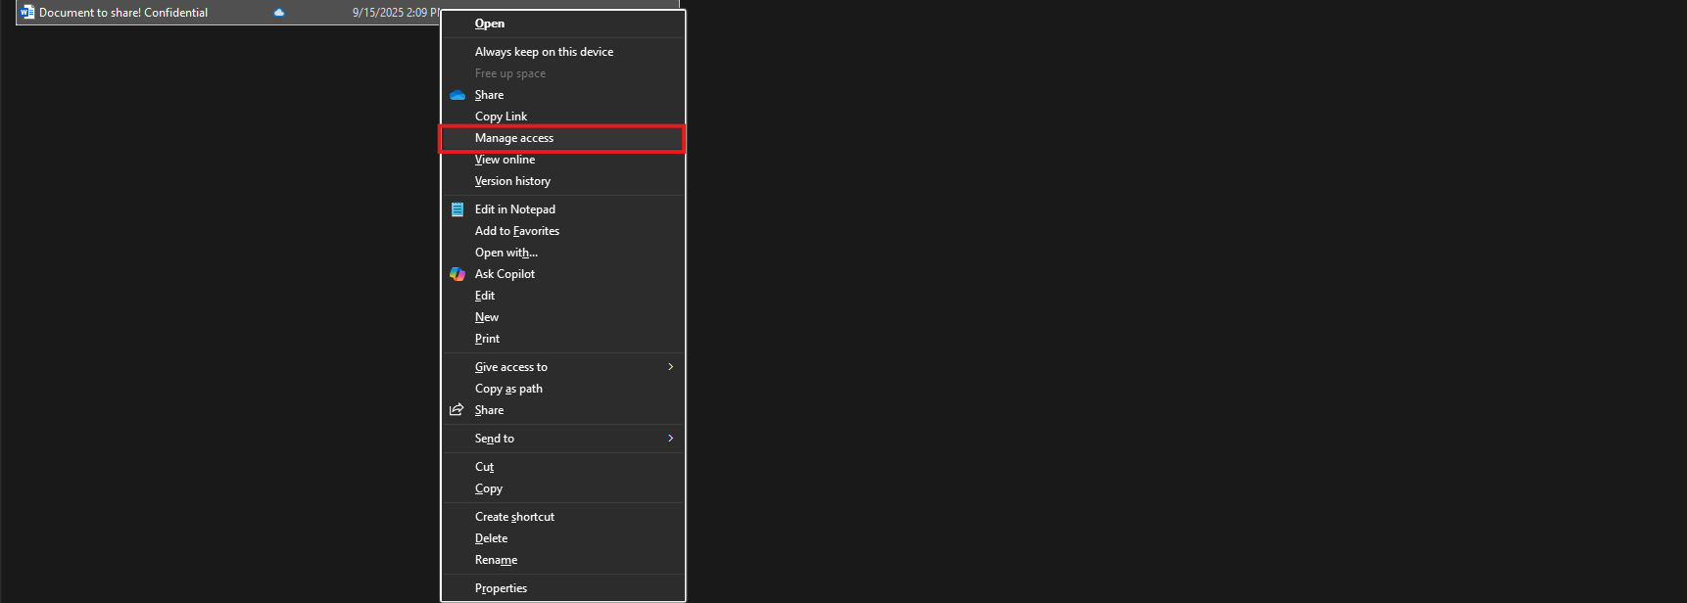The height and width of the screenshot is (603, 1687).
Task: Select Rename from the context menu
Action: coord(496,560)
